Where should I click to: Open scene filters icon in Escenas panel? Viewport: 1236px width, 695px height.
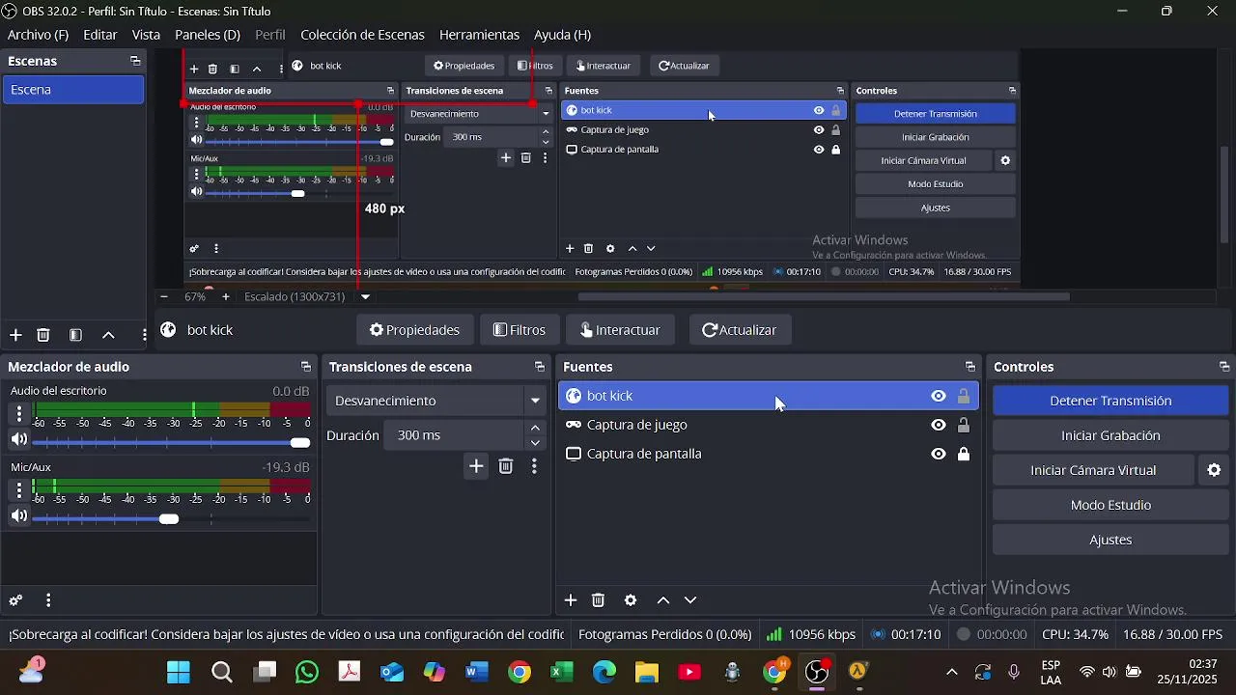pos(75,335)
